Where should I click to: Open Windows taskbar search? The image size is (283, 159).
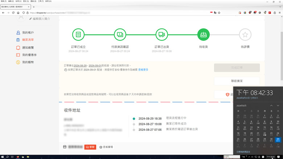(7, 157)
